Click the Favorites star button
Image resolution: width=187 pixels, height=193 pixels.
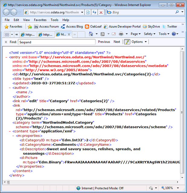(x=13, y=26)
